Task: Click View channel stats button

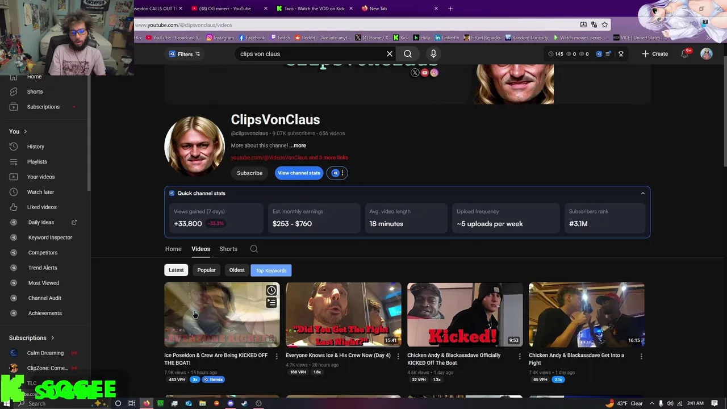Action: pos(299,173)
